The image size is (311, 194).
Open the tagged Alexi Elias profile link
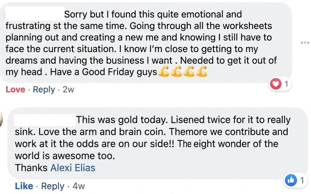(73, 168)
